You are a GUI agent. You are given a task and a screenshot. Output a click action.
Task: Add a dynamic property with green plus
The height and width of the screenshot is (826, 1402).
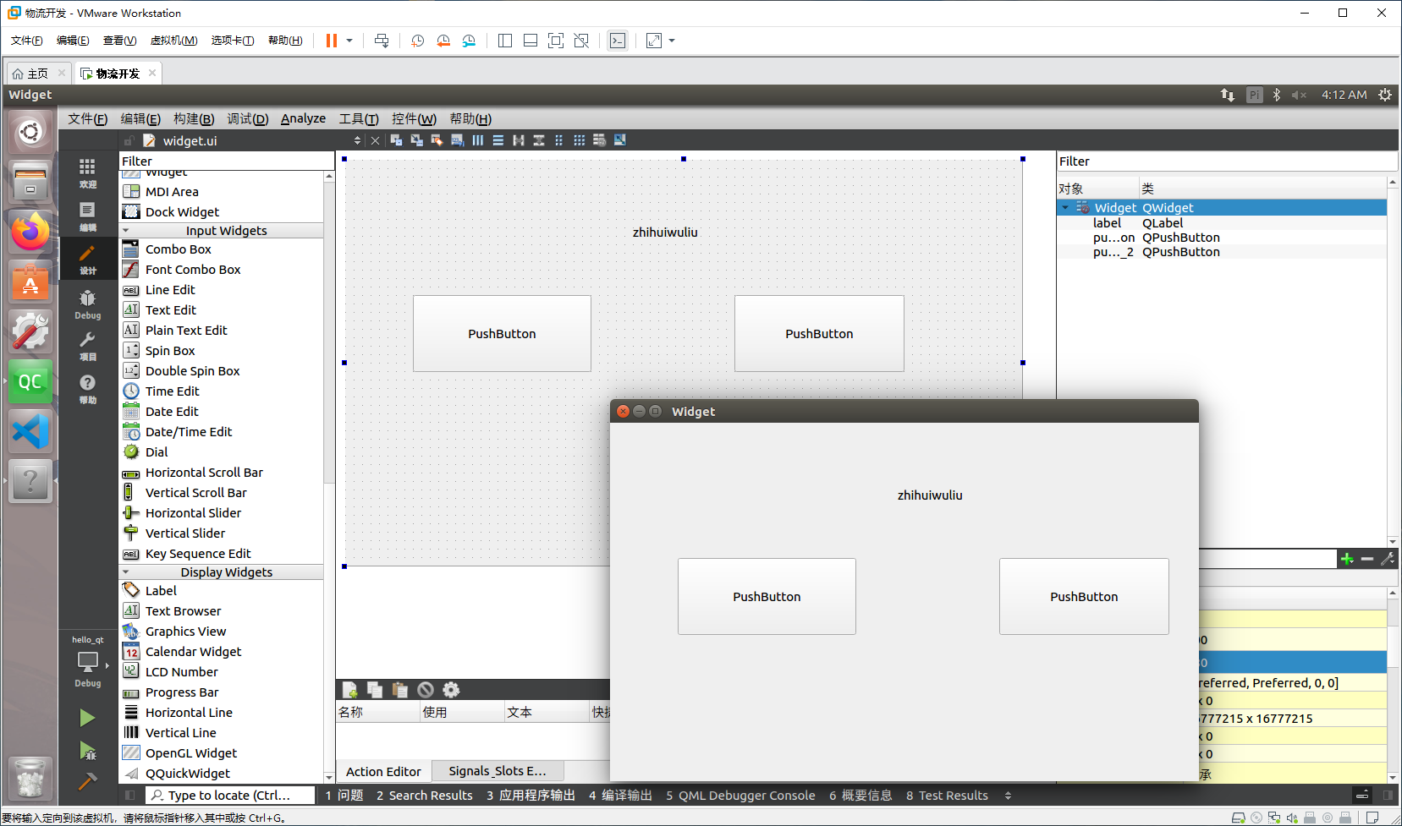point(1347,559)
